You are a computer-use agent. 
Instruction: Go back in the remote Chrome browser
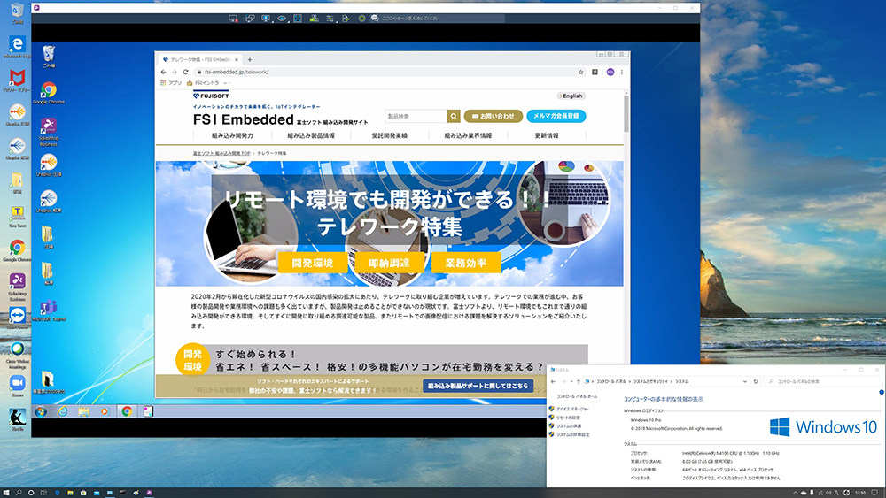pos(163,73)
